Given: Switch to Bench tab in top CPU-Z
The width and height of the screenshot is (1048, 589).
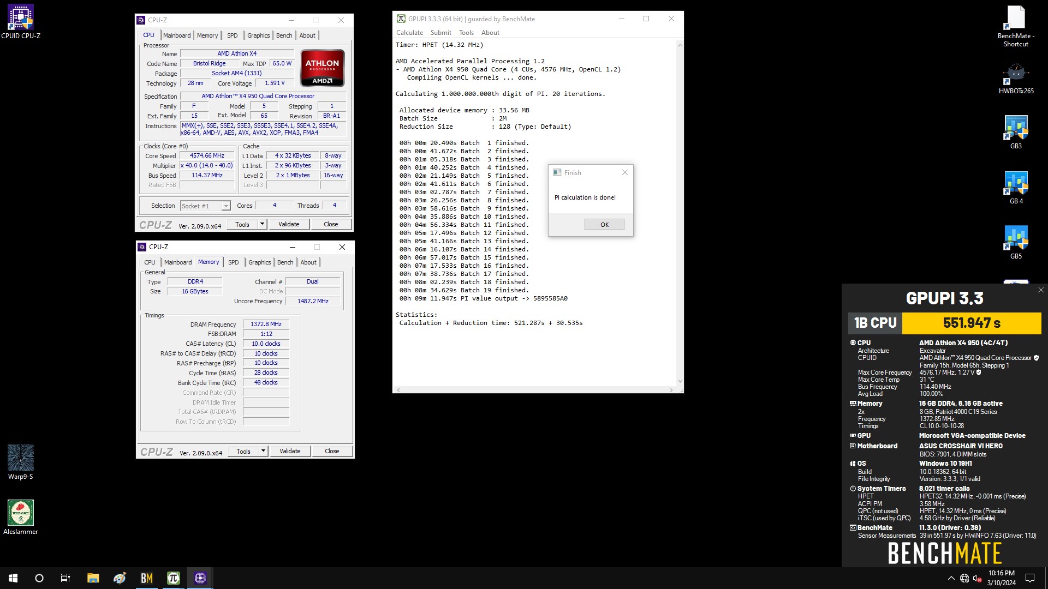Looking at the screenshot, I should tap(284, 35).
